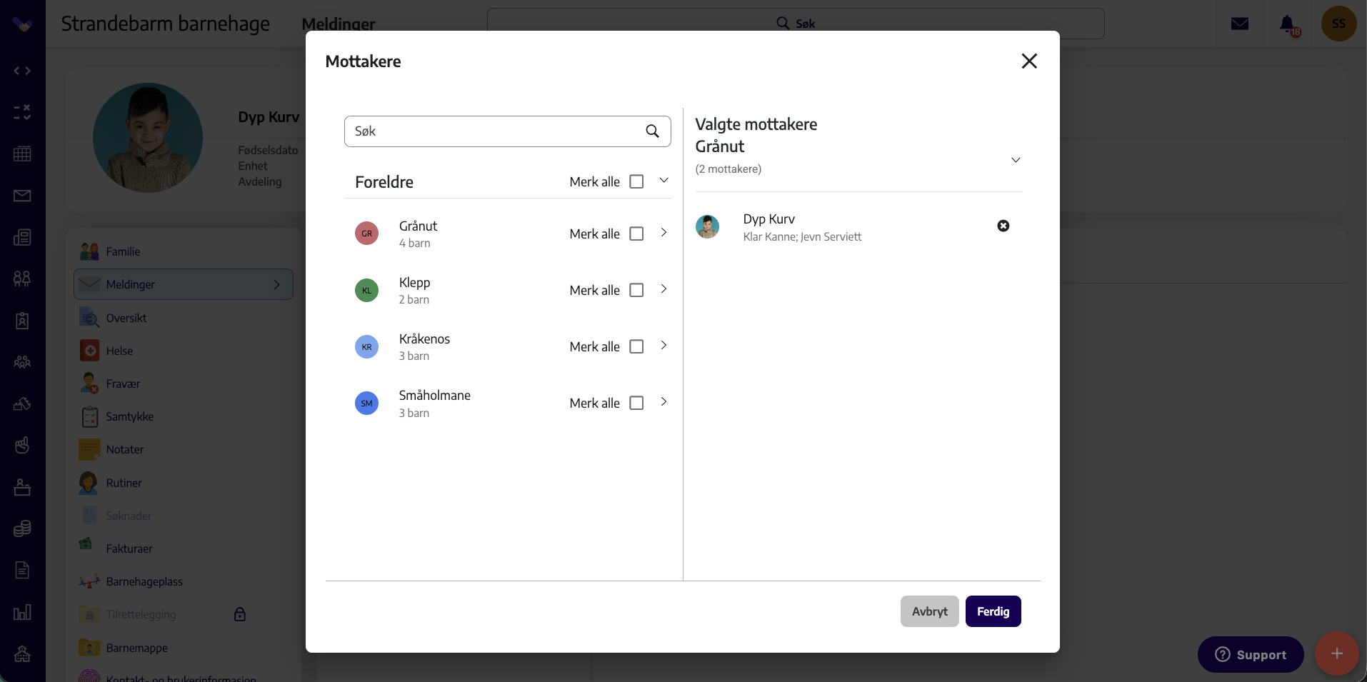Open the mail envelope icon in header
The height and width of the screenshot is (682, 1367).
[1240, 24]
